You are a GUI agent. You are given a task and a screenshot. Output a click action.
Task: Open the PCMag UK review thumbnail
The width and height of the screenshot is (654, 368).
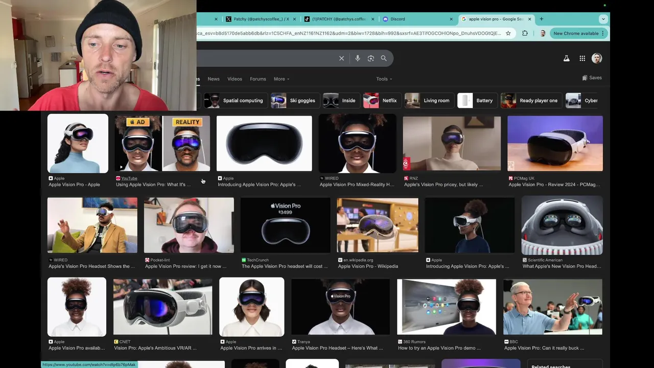click(555, 144)
